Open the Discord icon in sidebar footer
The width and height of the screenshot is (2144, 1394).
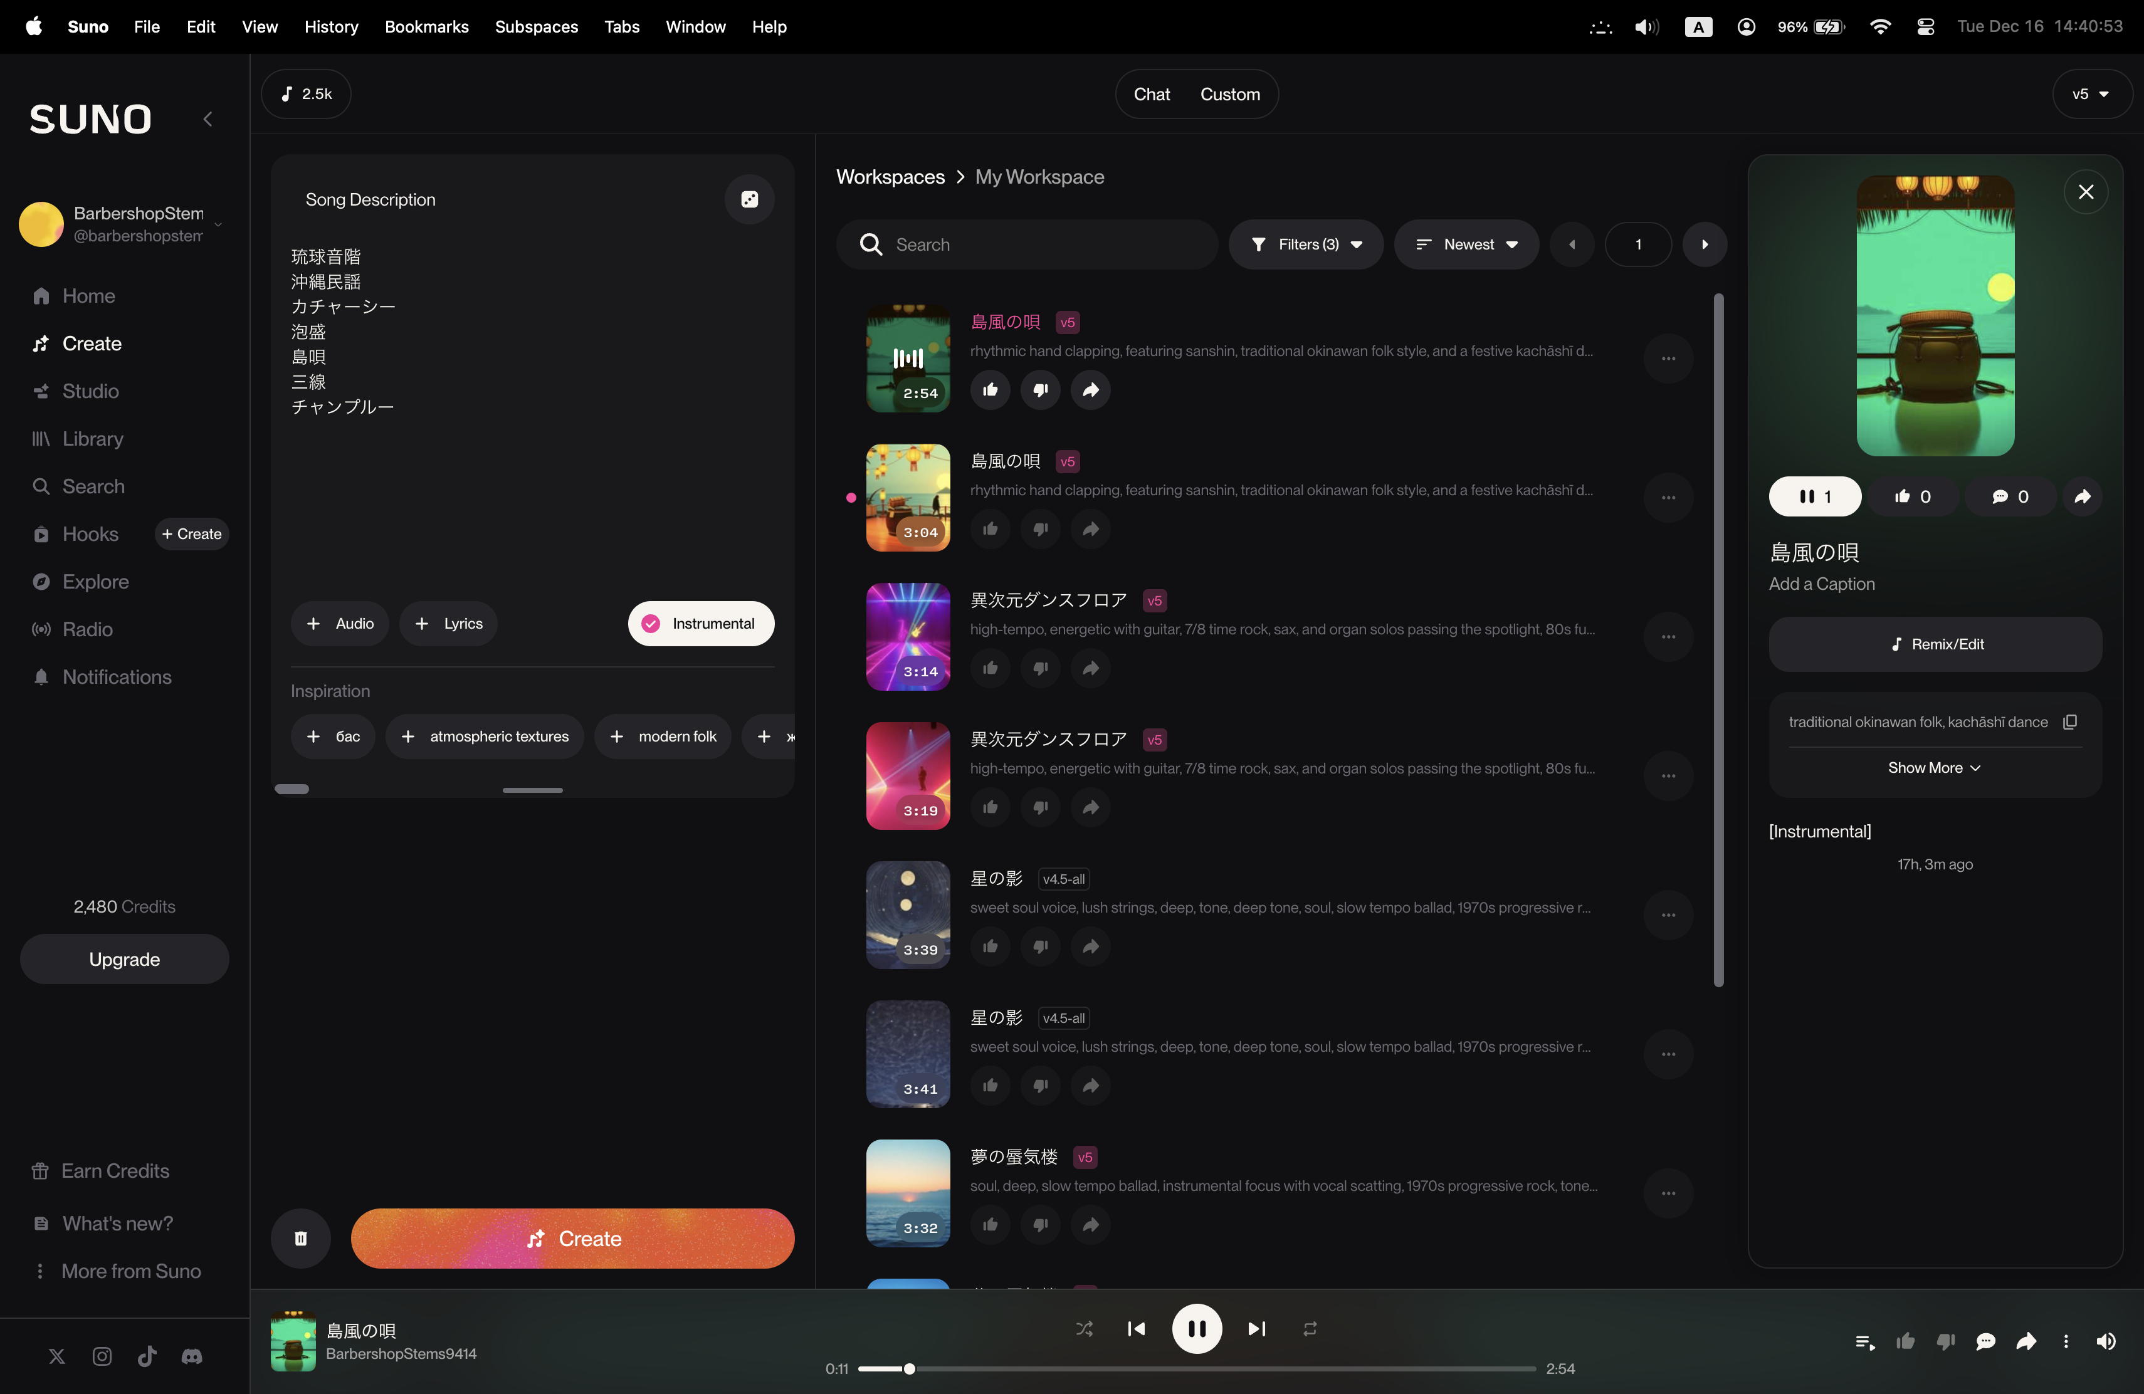192,1356
